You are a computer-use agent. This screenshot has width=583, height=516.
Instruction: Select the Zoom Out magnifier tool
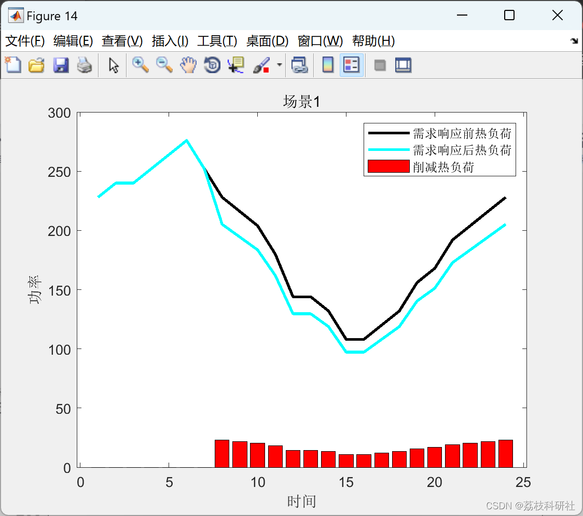tap(164, 65)
